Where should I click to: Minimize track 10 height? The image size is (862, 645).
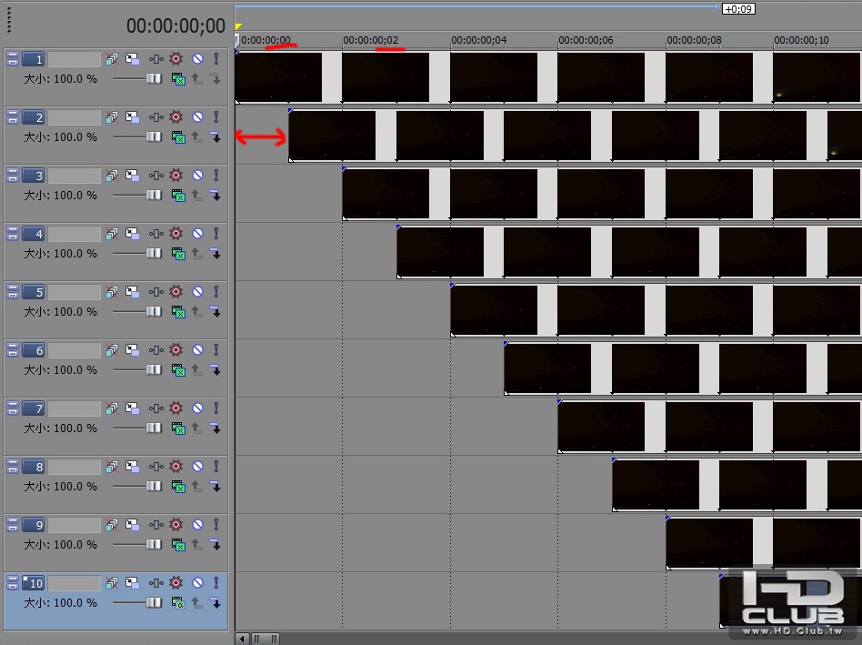coord(13,579)
